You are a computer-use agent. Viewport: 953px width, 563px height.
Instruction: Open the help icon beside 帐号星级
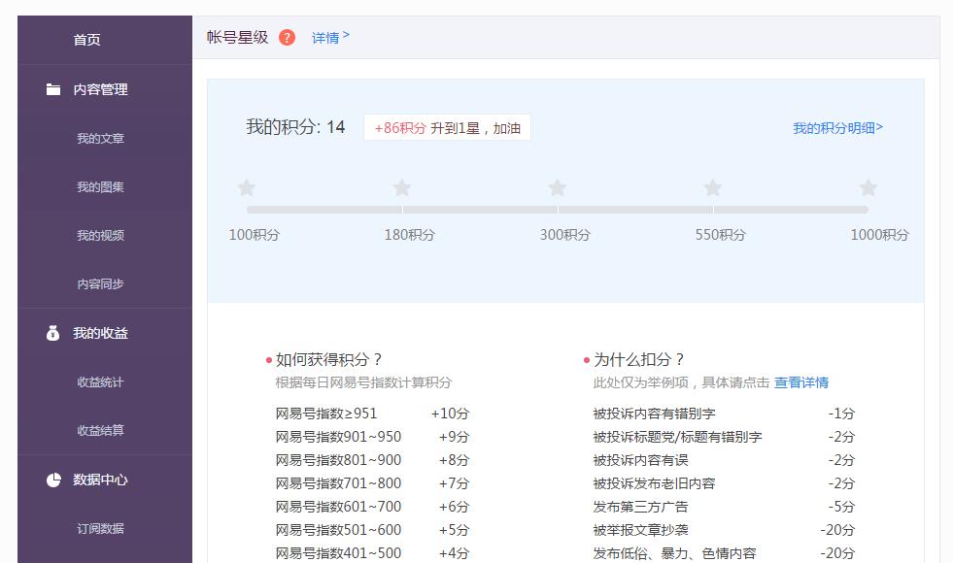coord(286,36)
